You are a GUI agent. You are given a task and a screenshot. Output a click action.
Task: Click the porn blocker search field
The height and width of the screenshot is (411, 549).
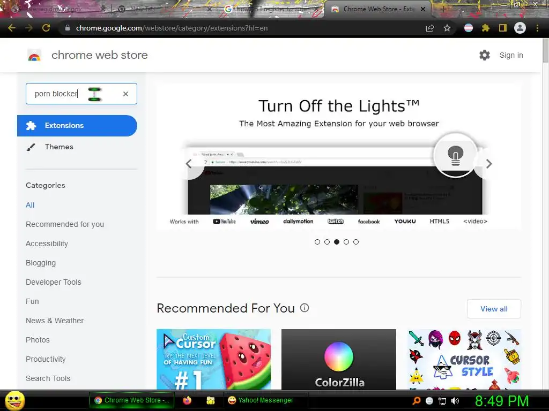coord(81,94)
